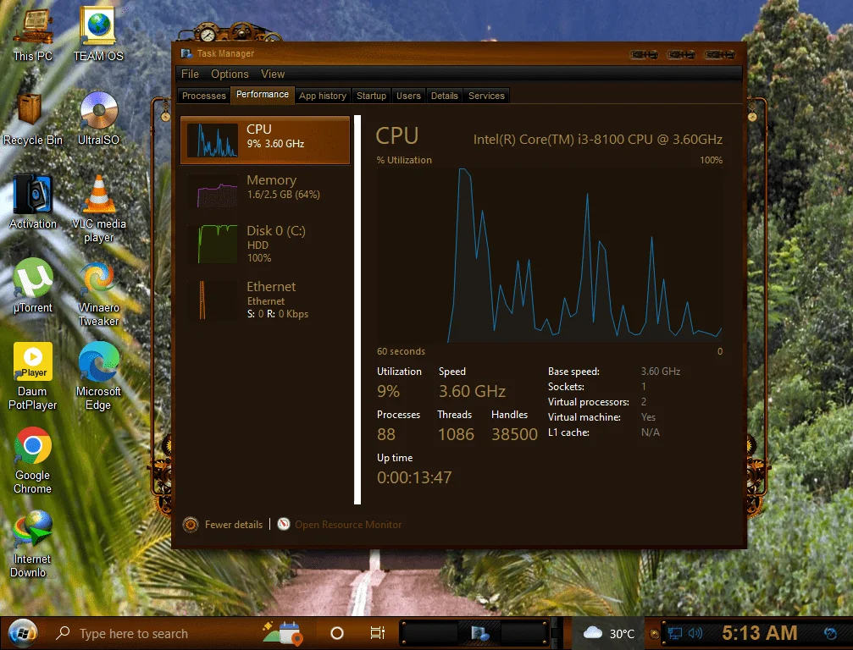Click the taskbar search magnifier icon

(63, 633)
